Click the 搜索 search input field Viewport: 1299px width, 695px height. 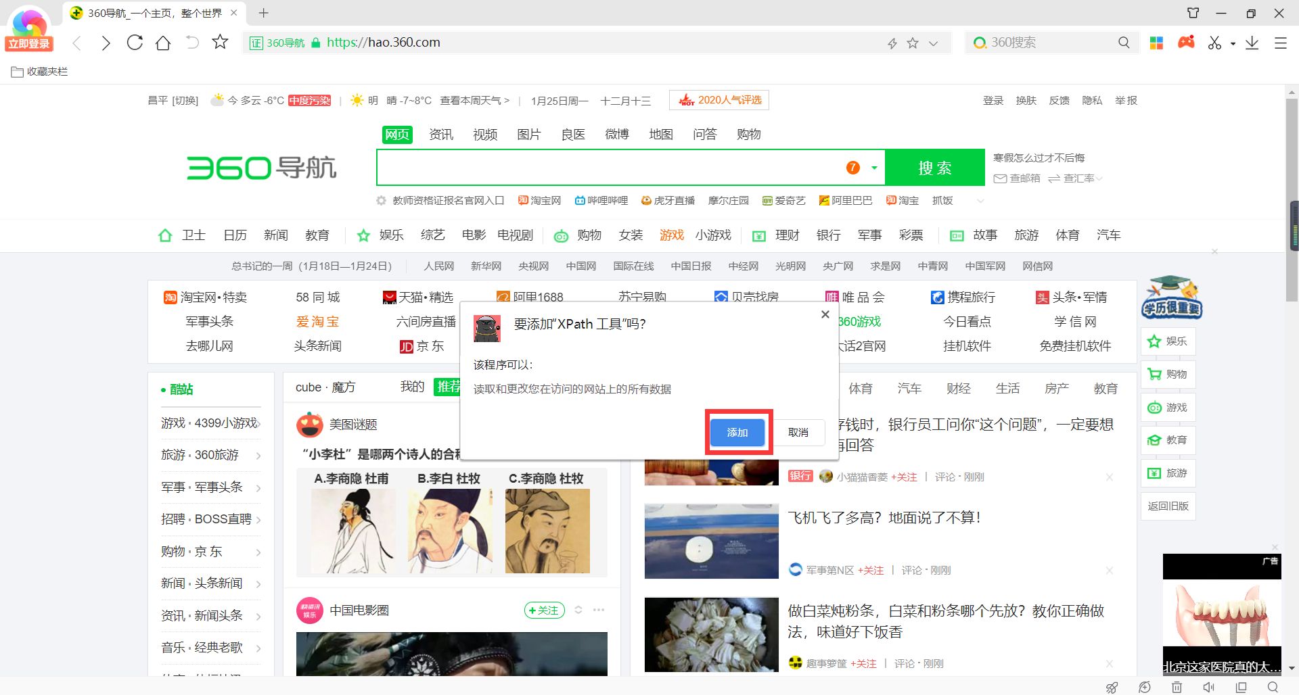pyautogui.click(x=609, y=167)
